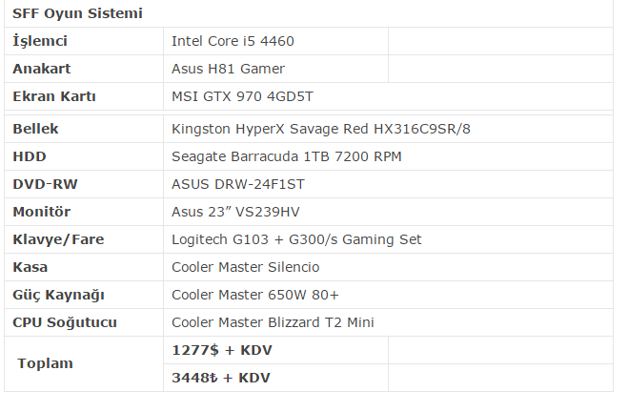Click the ASUS DRW-24F1ST cell
The image size is (628, 412).
click(x=388, y=184)
